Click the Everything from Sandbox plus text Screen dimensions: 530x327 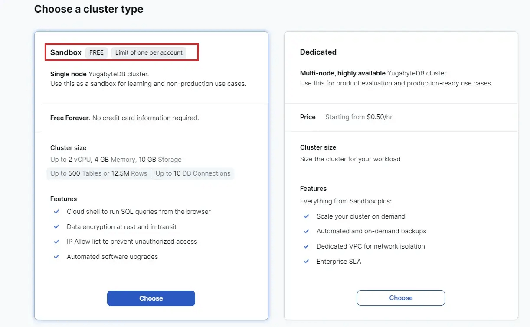[x=346, y=201]
